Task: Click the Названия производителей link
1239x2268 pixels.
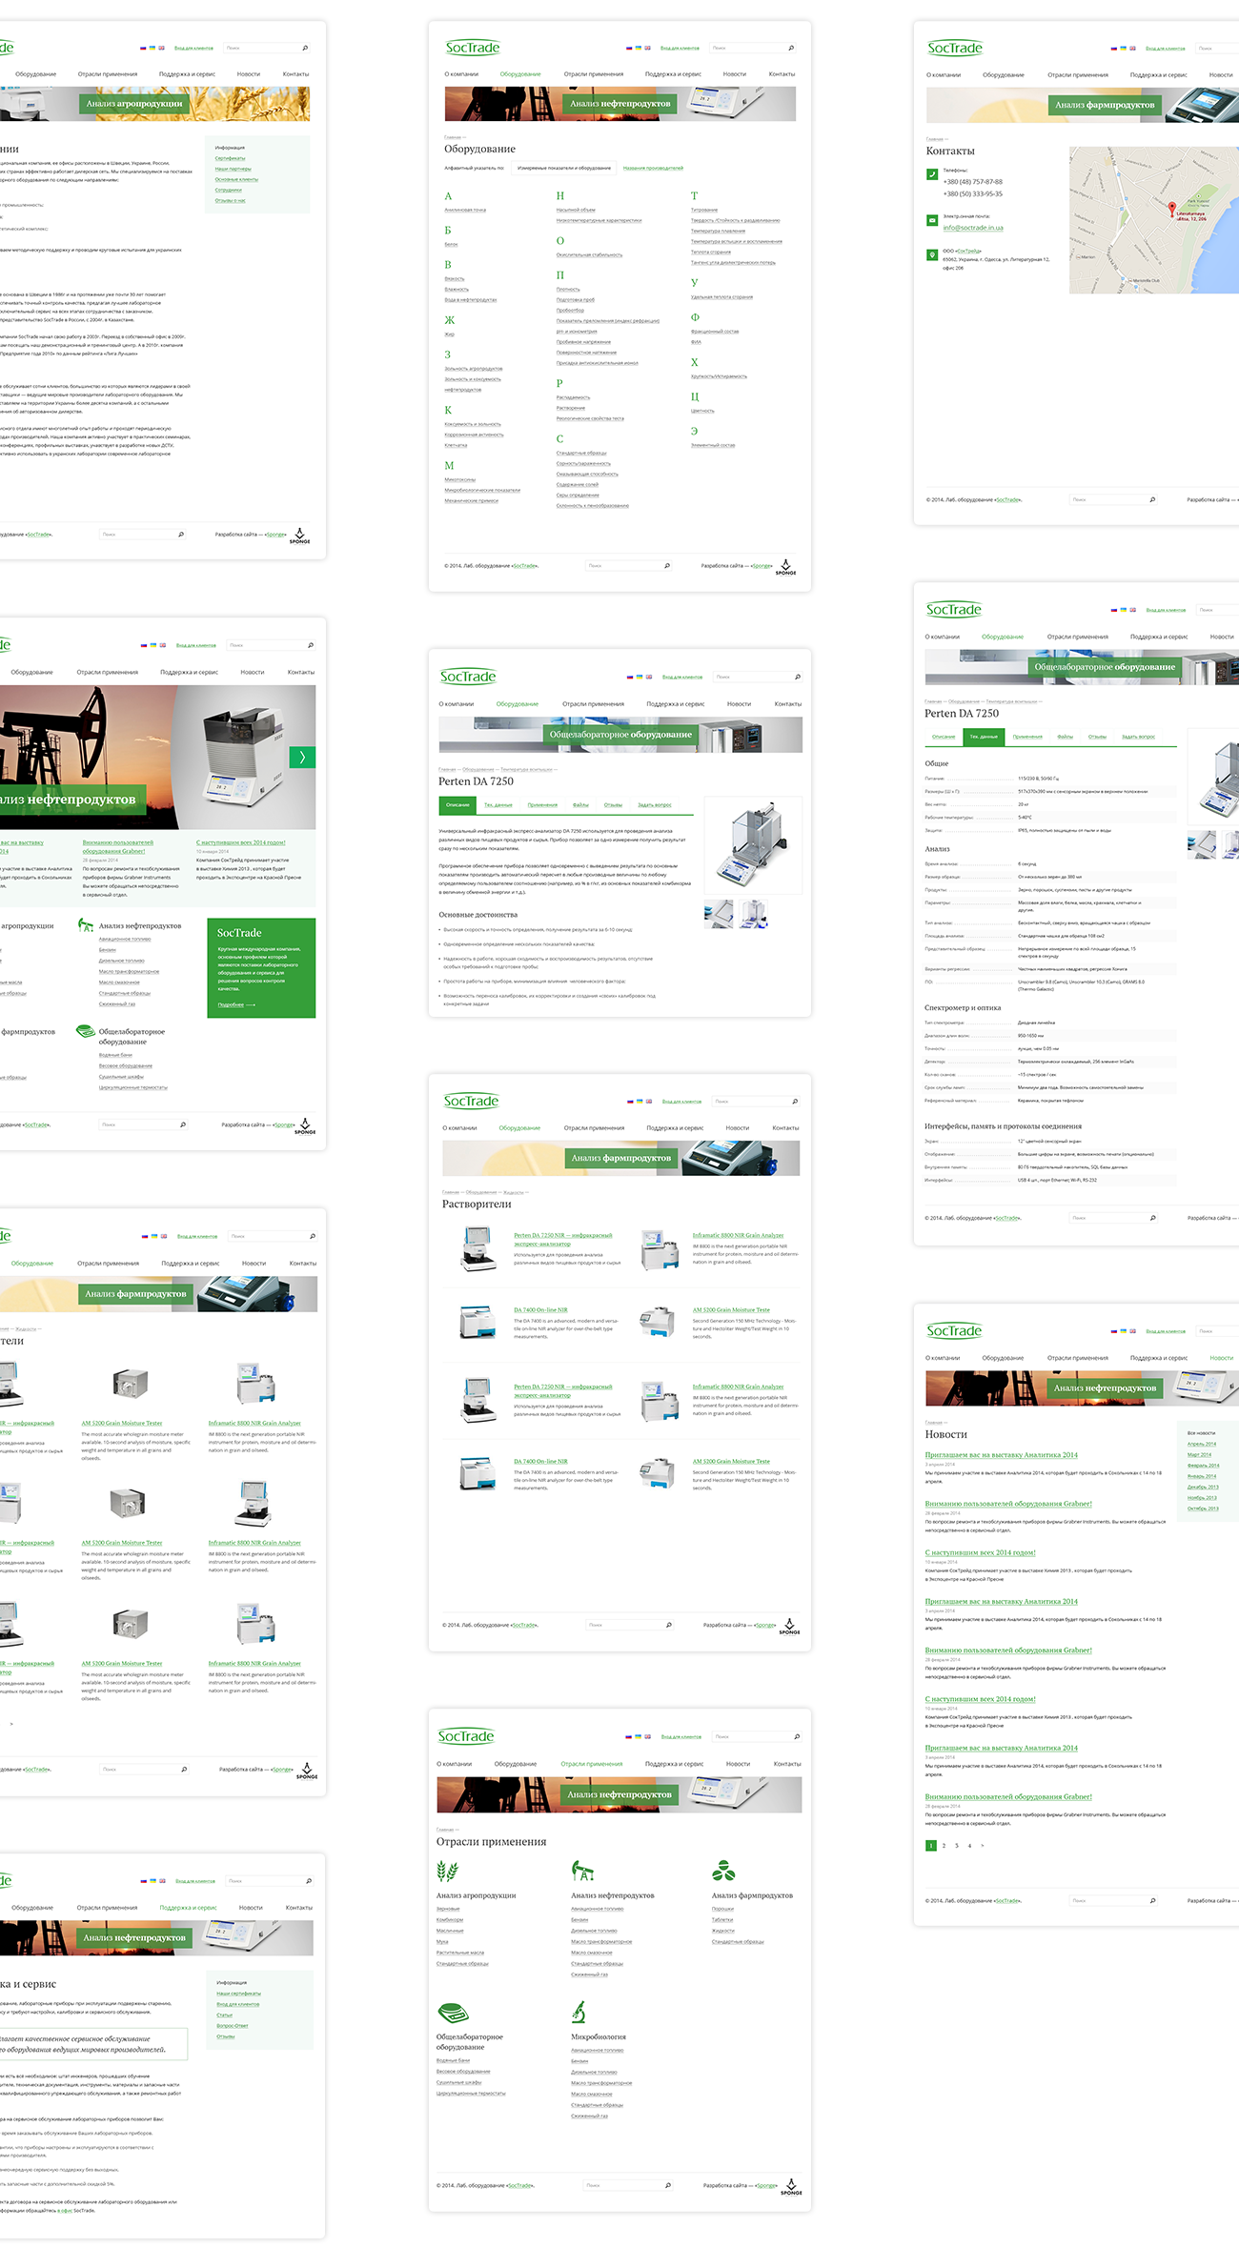Action: click(653, 168)
